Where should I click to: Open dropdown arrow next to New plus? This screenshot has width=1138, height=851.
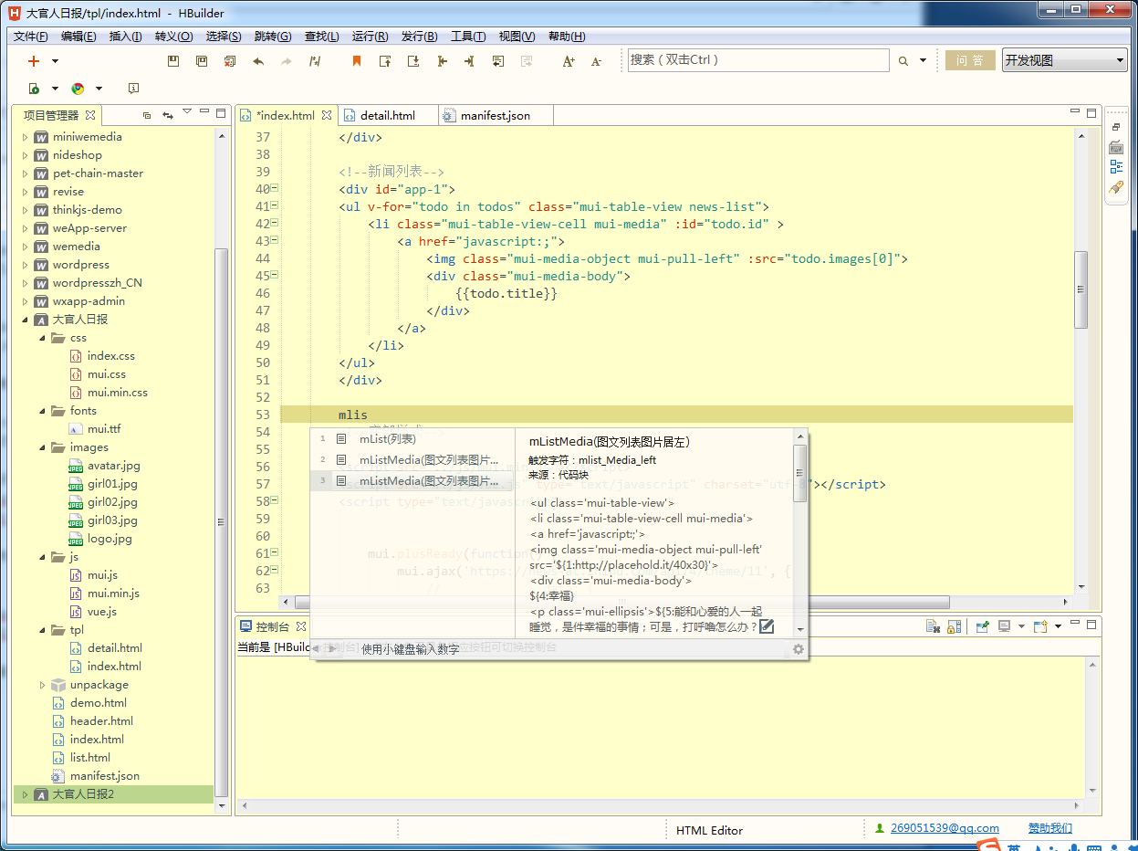pyautogui.click(x=55, y=61)
